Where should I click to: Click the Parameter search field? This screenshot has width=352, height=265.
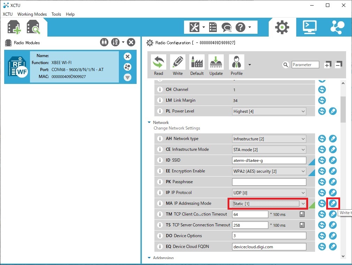coord(305,65)
